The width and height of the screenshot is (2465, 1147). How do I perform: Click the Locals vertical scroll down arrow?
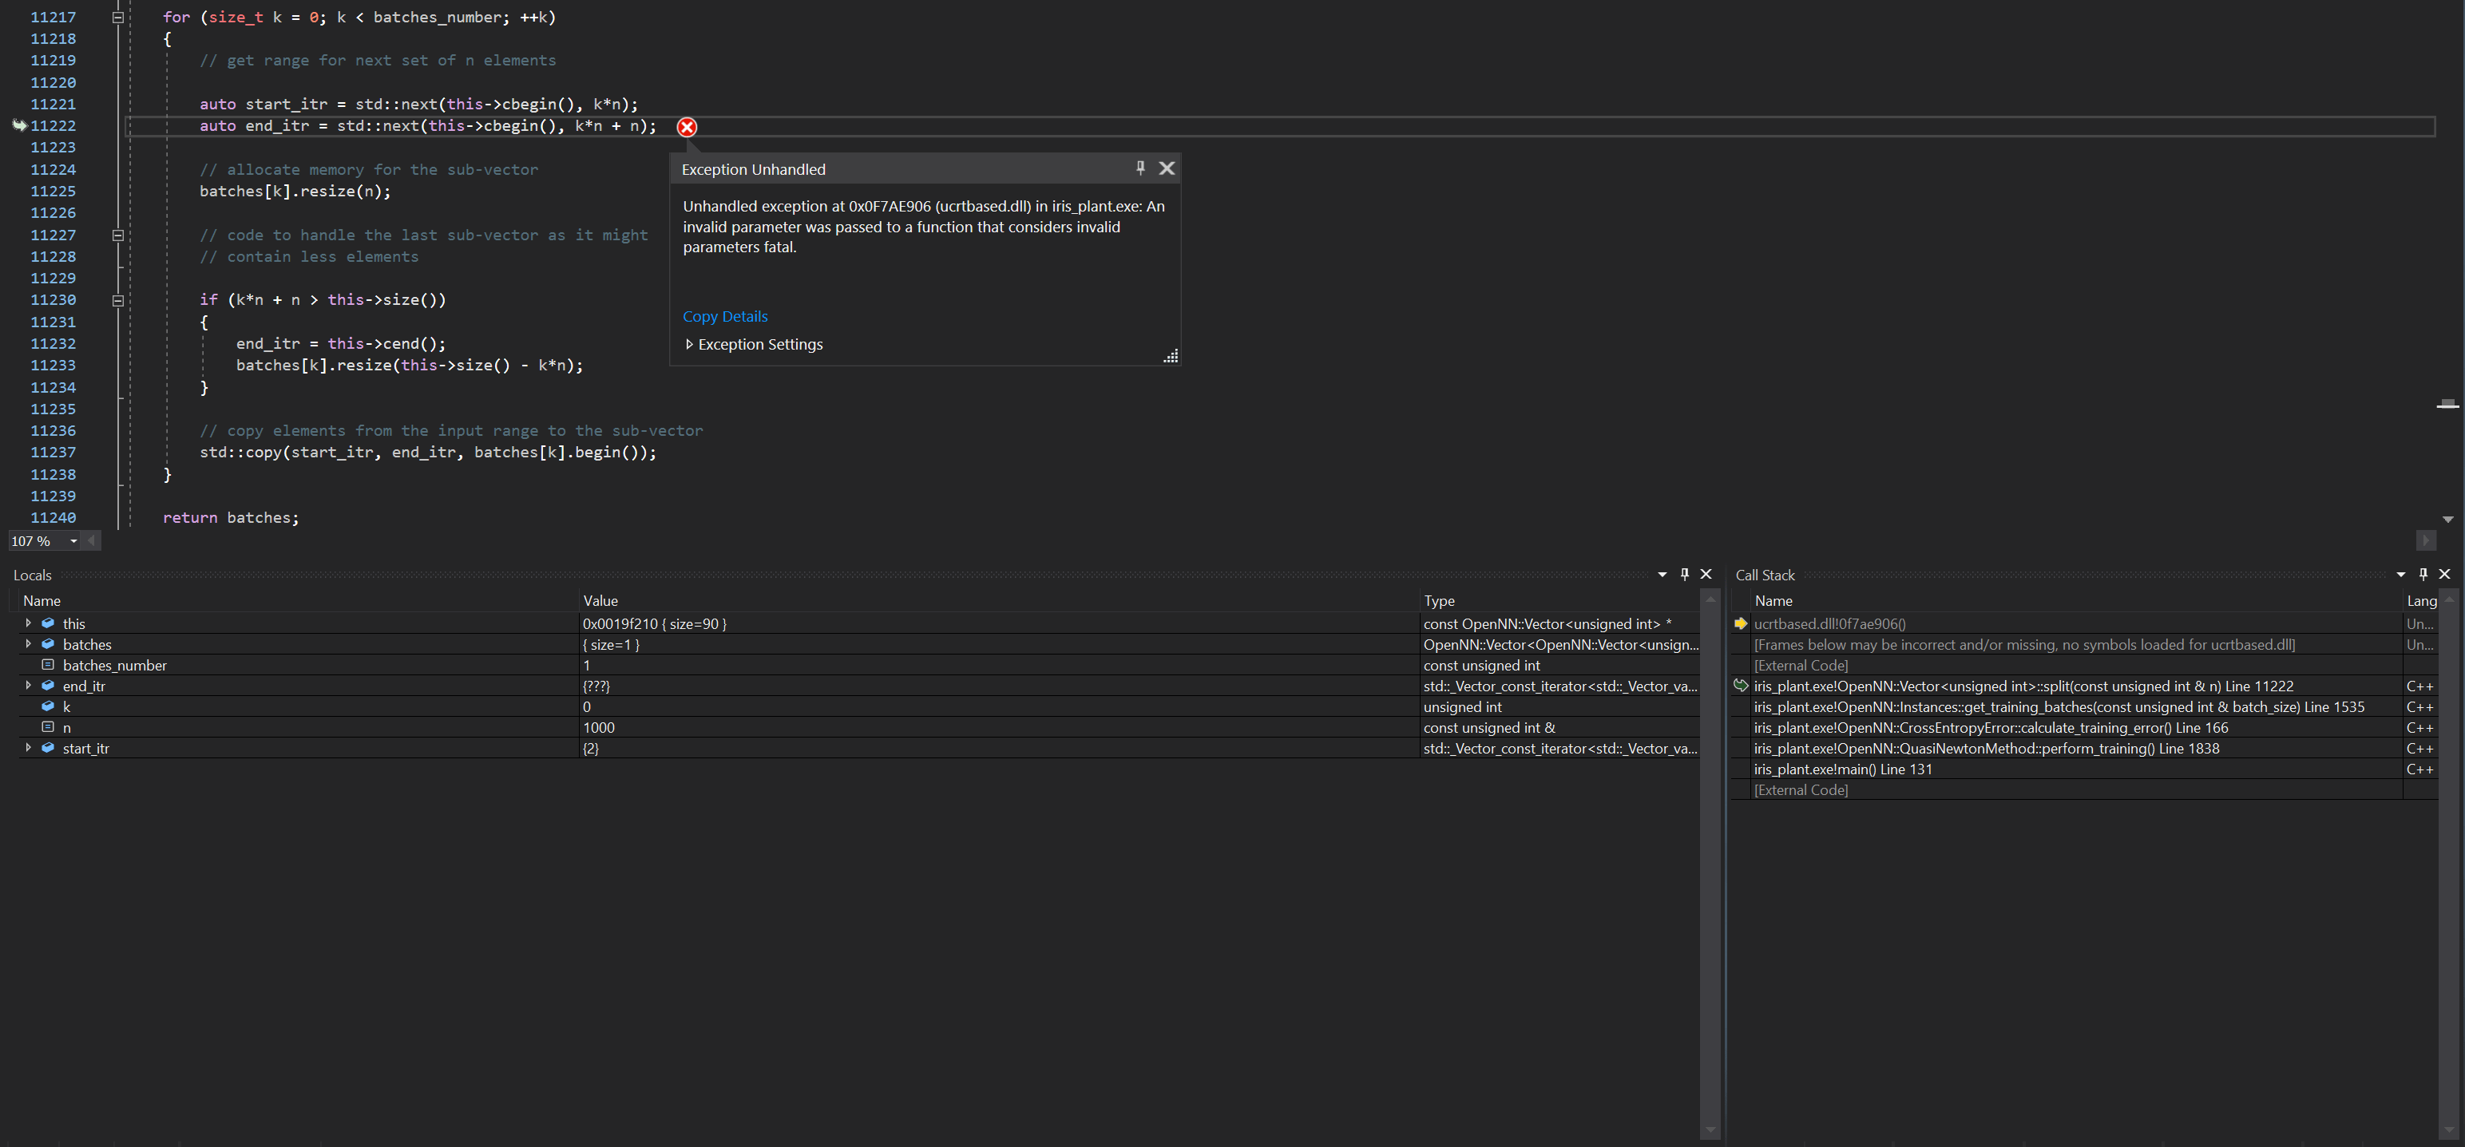coord(1710,1131)
